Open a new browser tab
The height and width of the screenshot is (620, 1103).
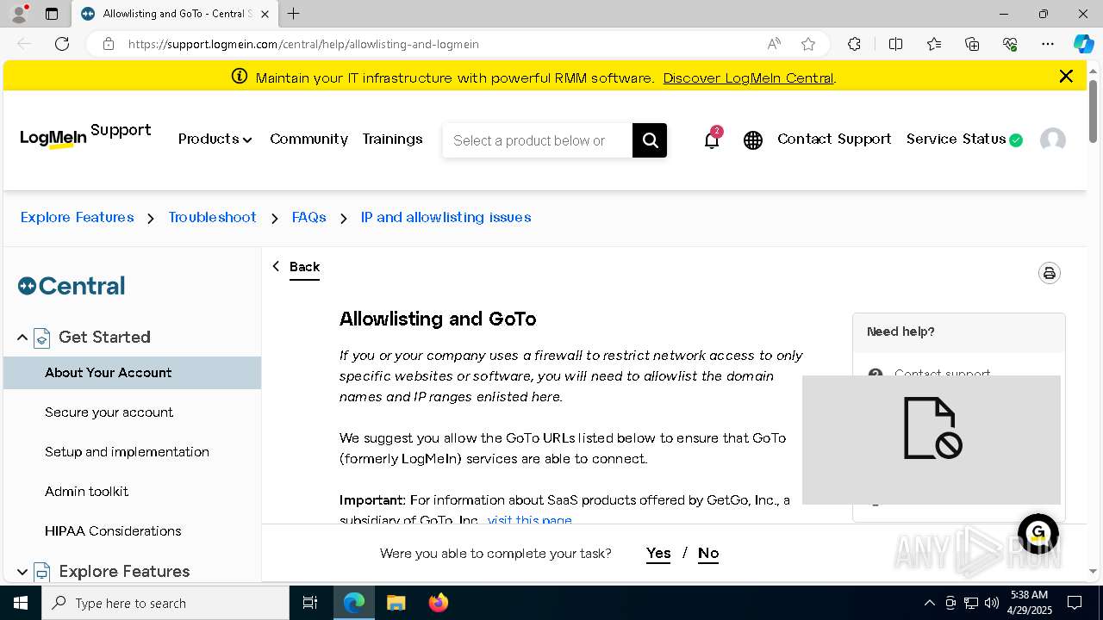(294, 14)
